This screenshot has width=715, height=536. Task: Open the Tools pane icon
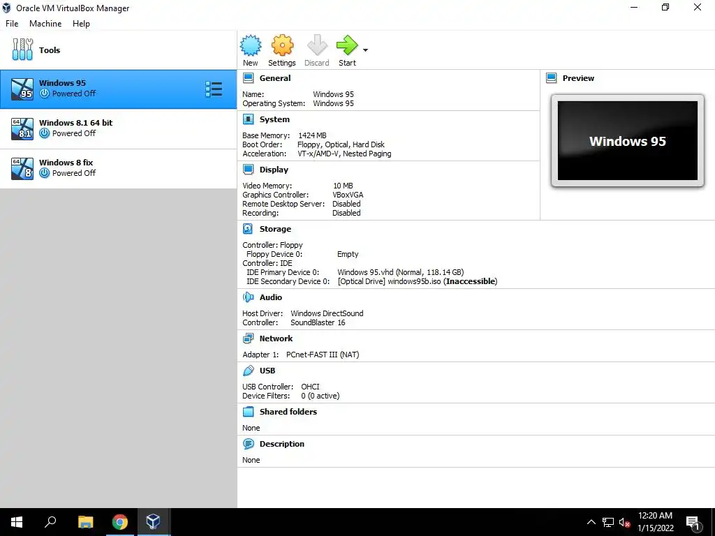[x=22, y=50]
